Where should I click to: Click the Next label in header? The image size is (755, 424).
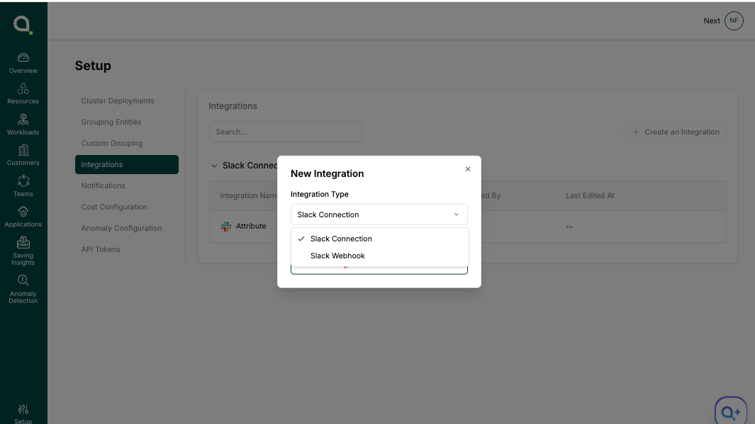click(x=712, y=21)
